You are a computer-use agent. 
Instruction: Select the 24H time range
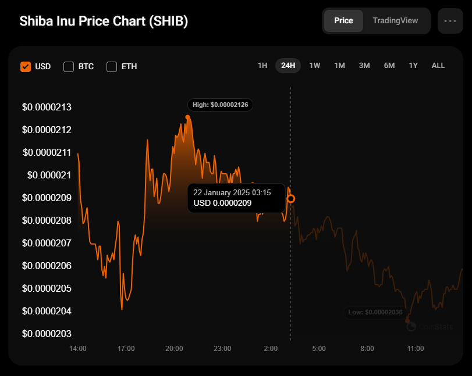(288, 66)
